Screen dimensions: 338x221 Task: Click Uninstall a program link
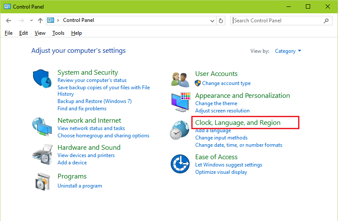(80, 186)
